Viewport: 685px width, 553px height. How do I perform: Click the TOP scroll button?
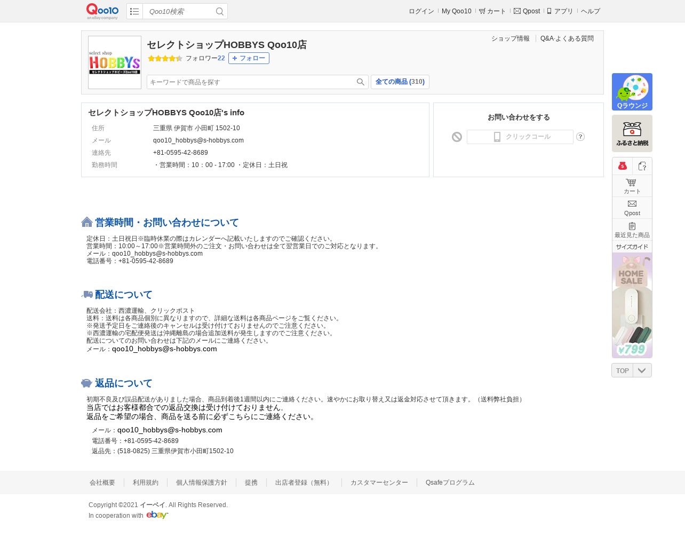(622, 370)
